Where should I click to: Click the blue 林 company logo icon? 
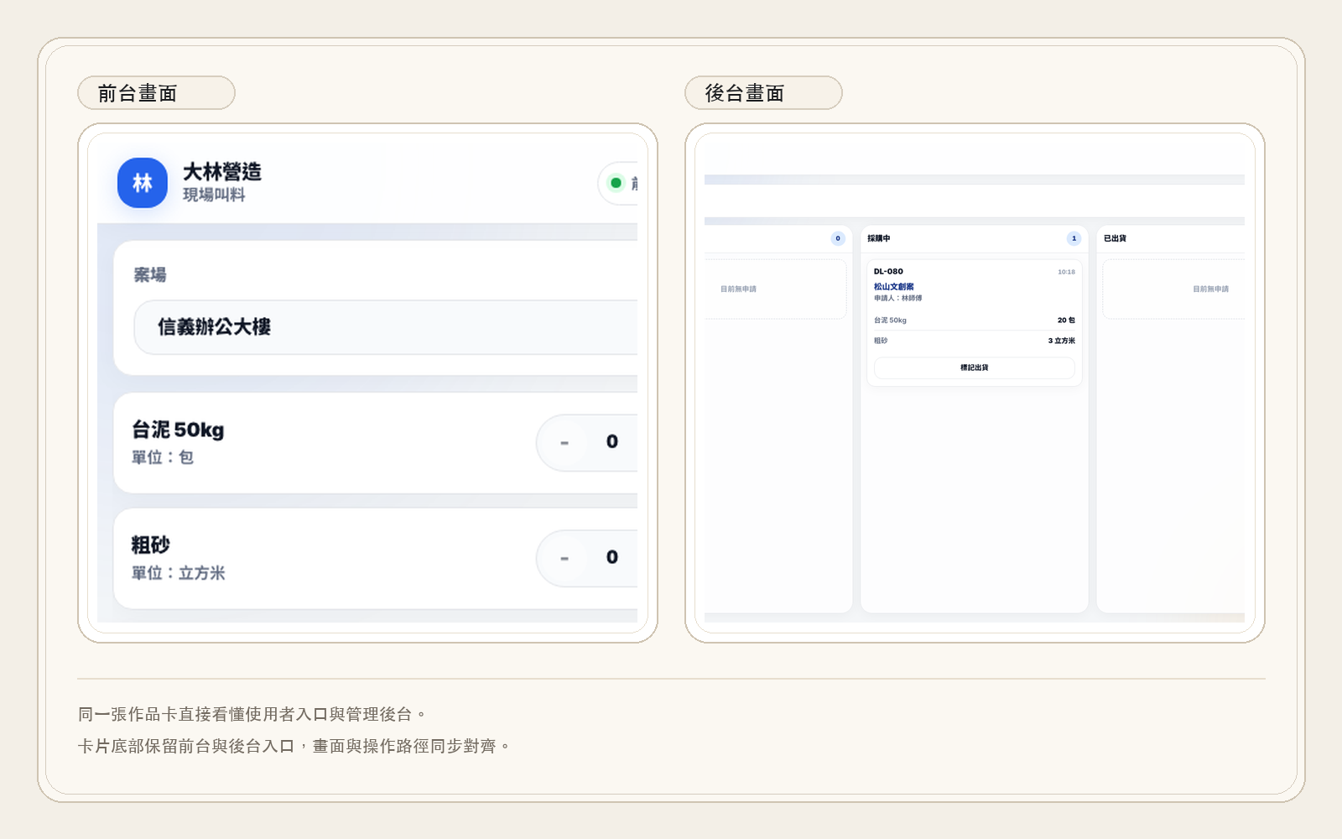pyautogui.click(x=143, y=183)
